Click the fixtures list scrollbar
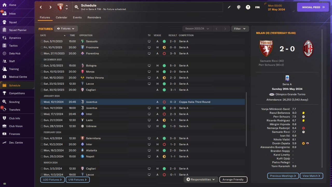 pos(246,119)
